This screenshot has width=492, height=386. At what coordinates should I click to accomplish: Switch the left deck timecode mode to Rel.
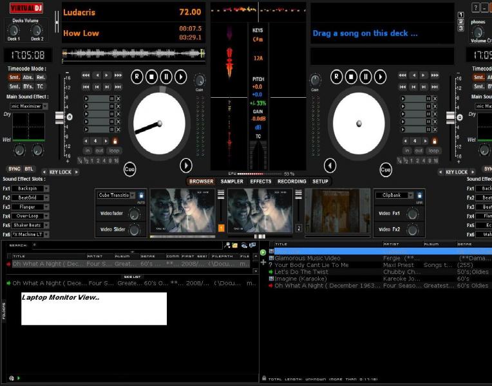tap(41, 77)
